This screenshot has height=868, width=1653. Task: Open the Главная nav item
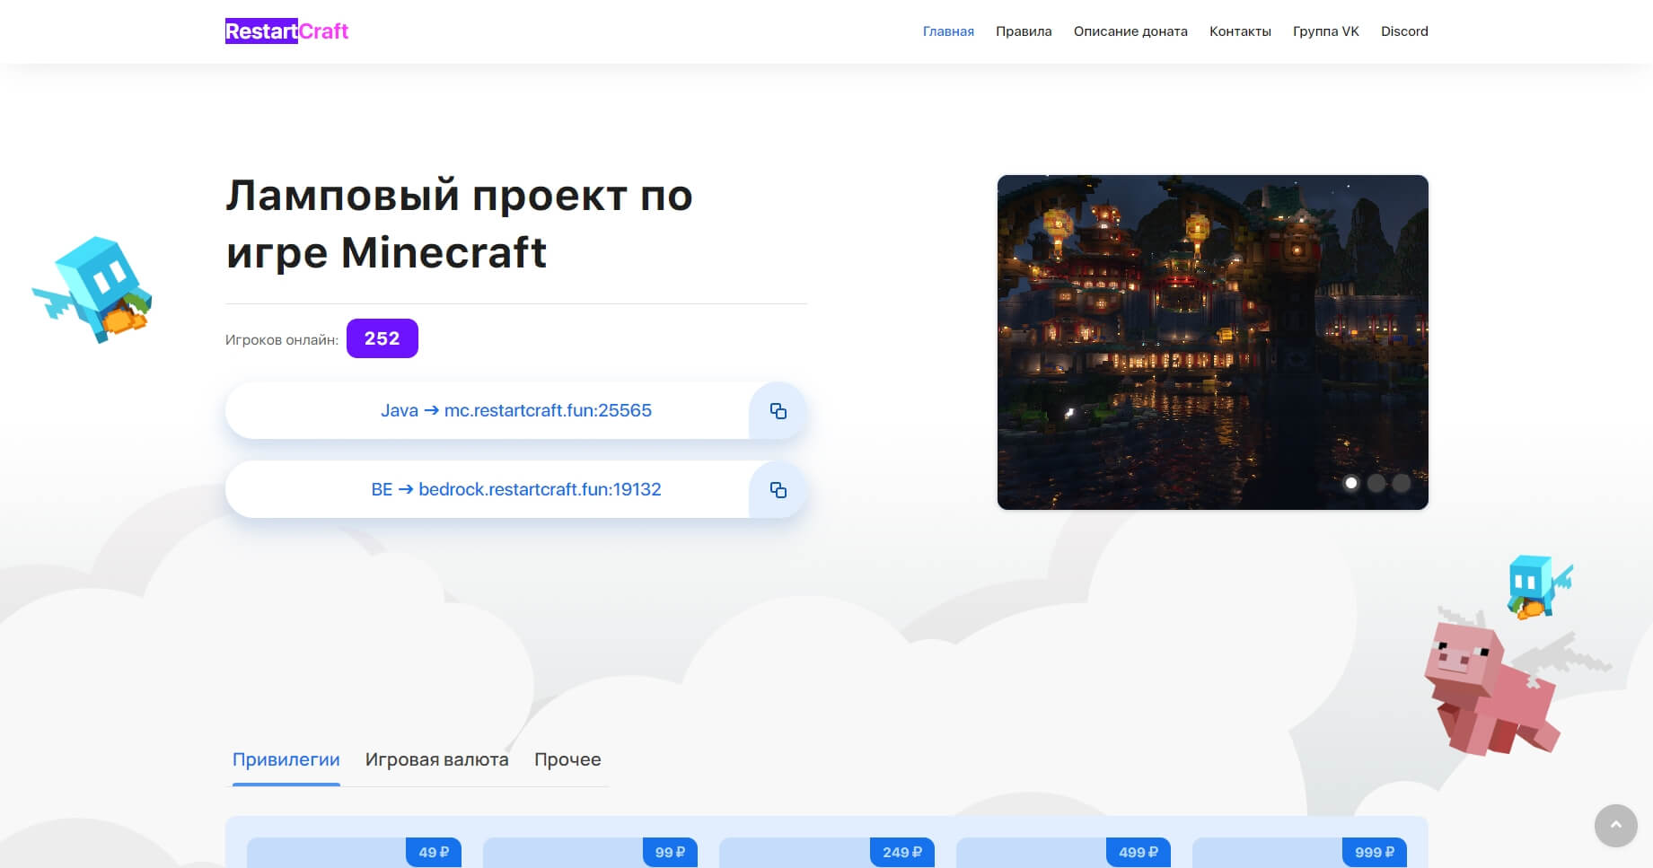(x=948, y=31)
